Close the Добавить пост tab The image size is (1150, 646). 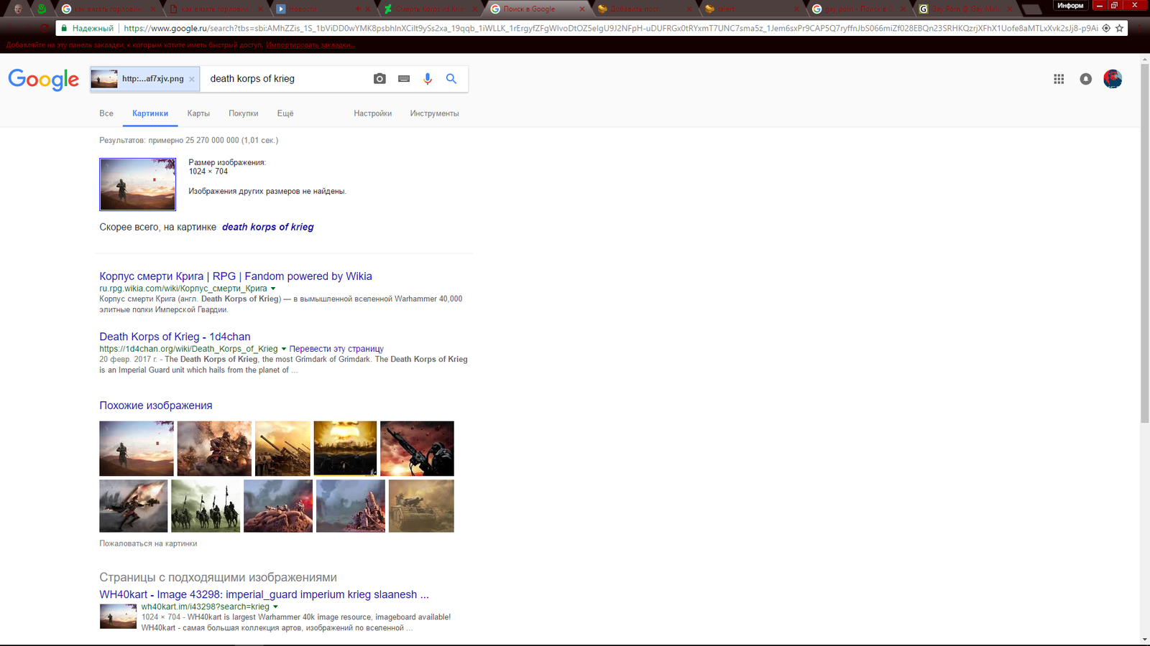pyautogui.click(x=689, y=9)
